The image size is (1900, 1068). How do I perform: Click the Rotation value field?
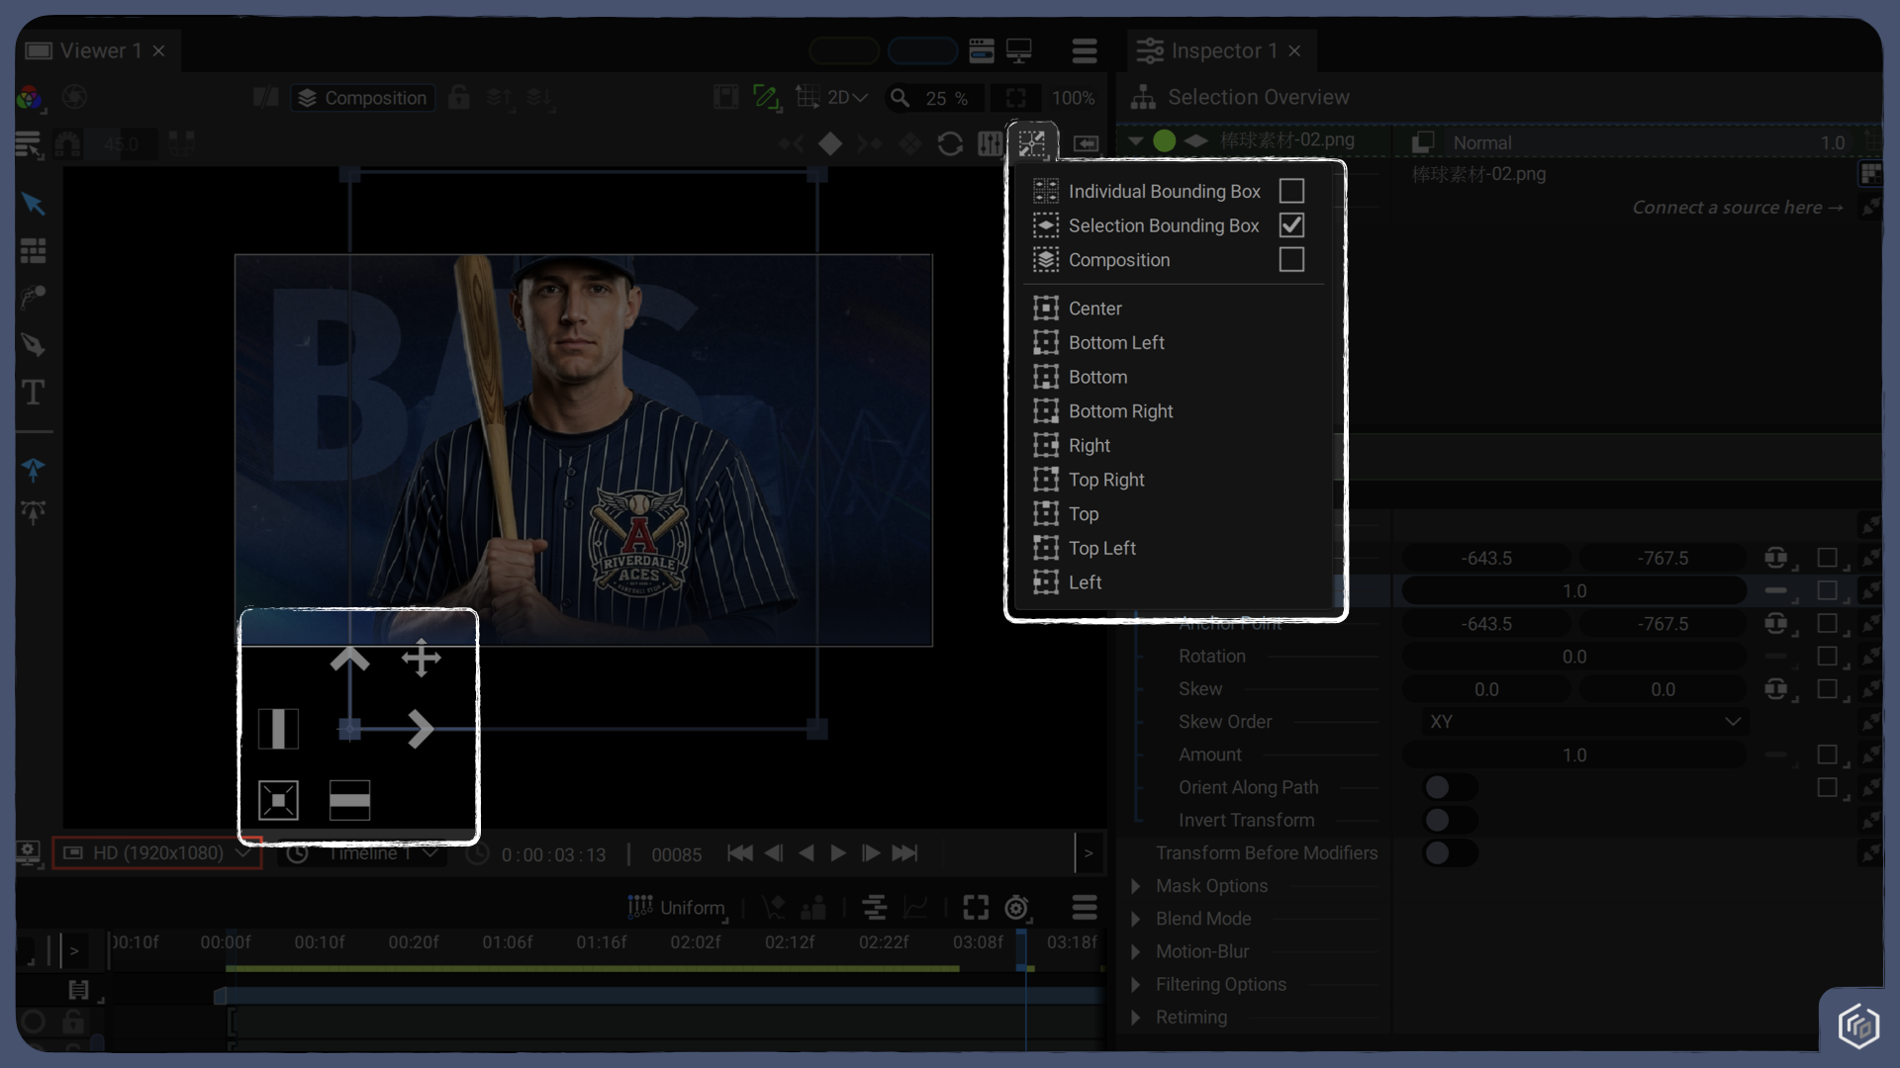1573,657
